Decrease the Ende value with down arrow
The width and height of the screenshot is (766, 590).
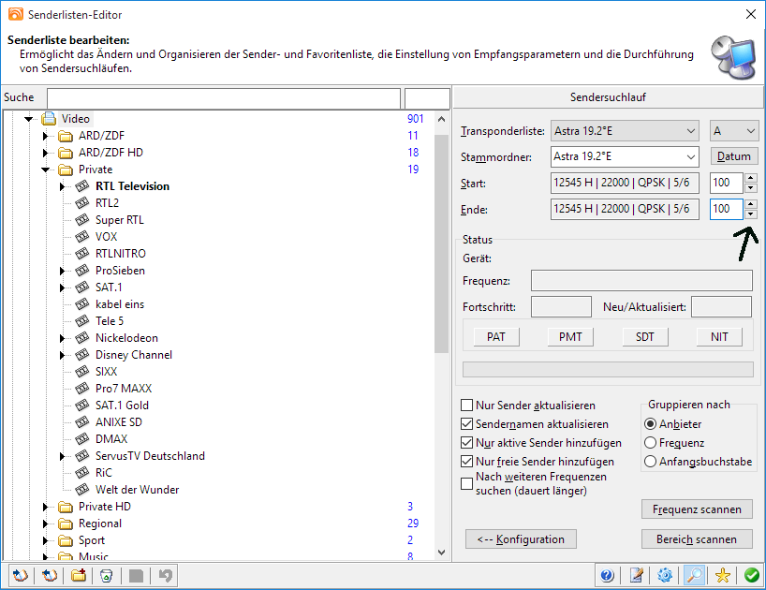pos(751,214)
